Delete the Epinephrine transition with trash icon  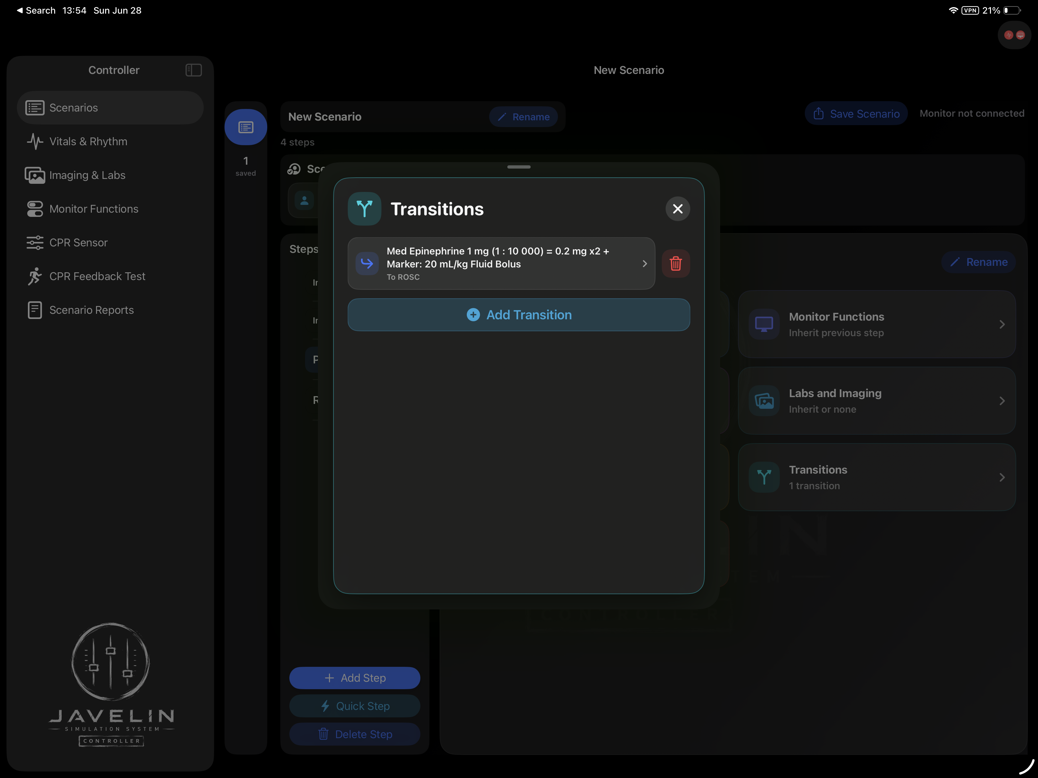(675, 263)
